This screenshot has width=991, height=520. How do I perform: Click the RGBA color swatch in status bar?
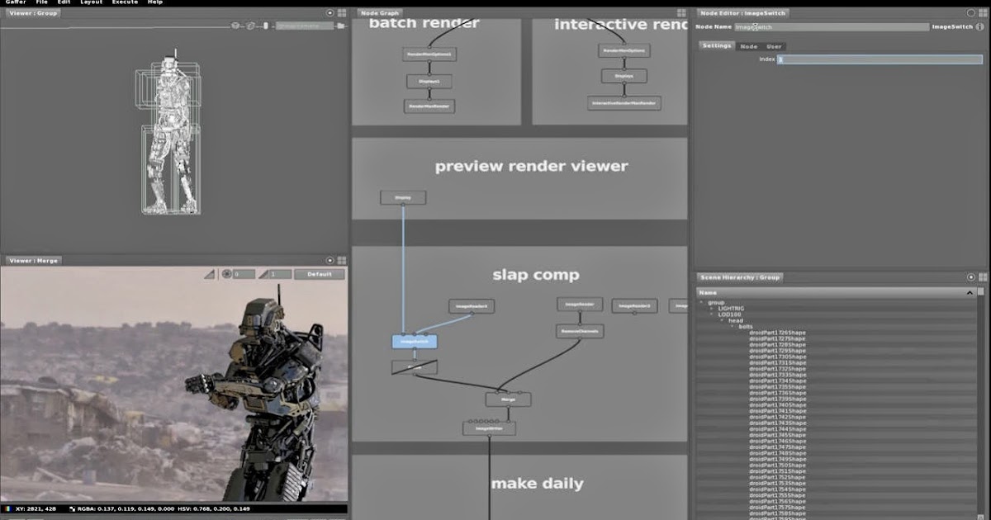point(73,510)
